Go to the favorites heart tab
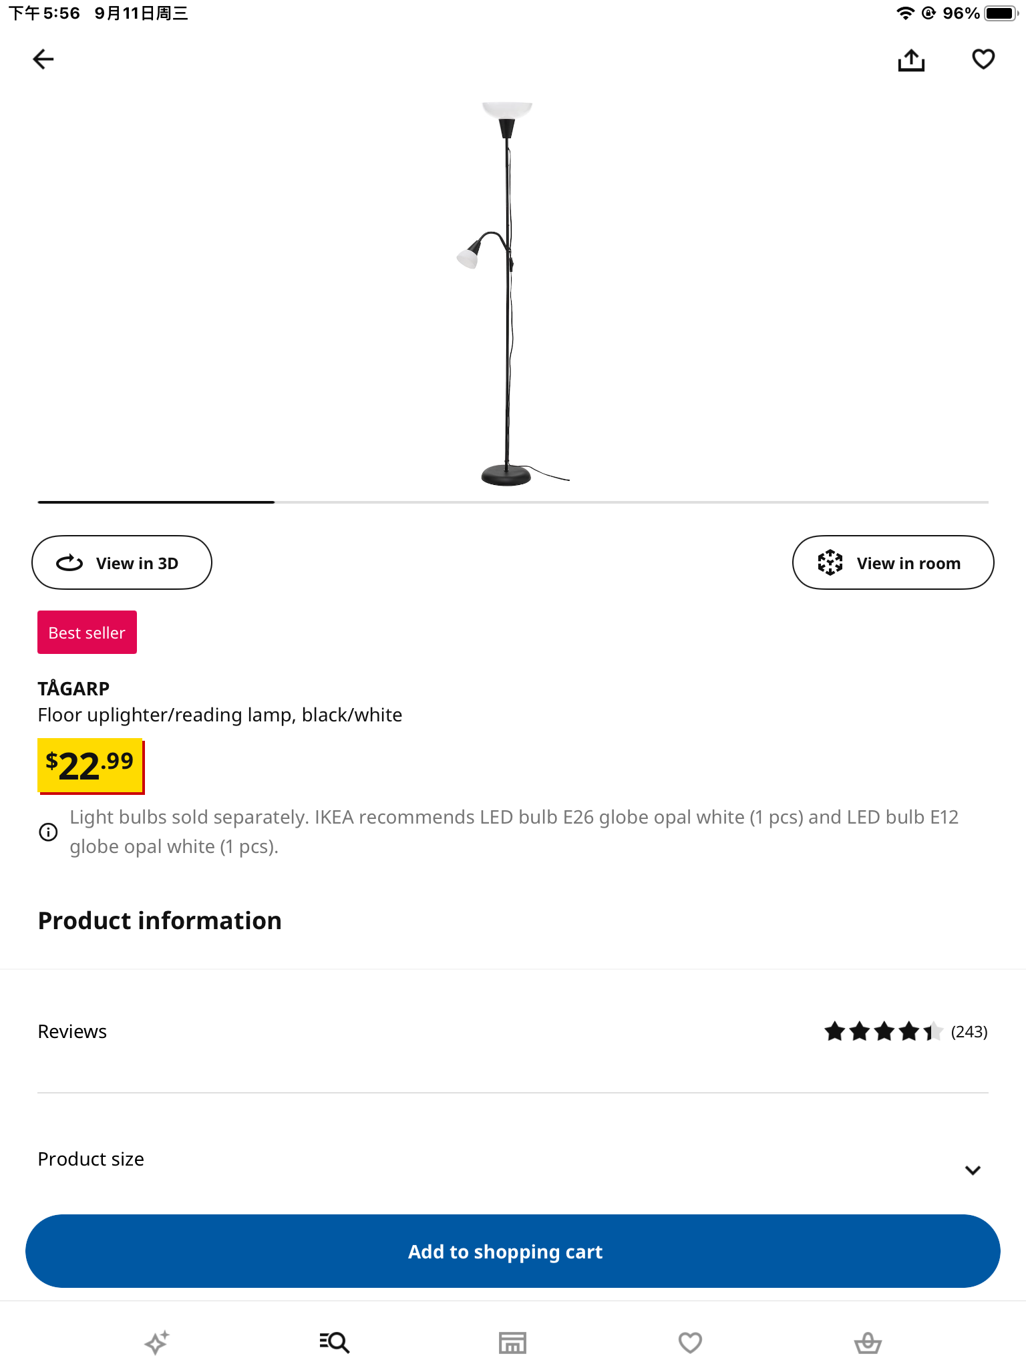The image size is (1026, 1368). (x=690, y=1342)
